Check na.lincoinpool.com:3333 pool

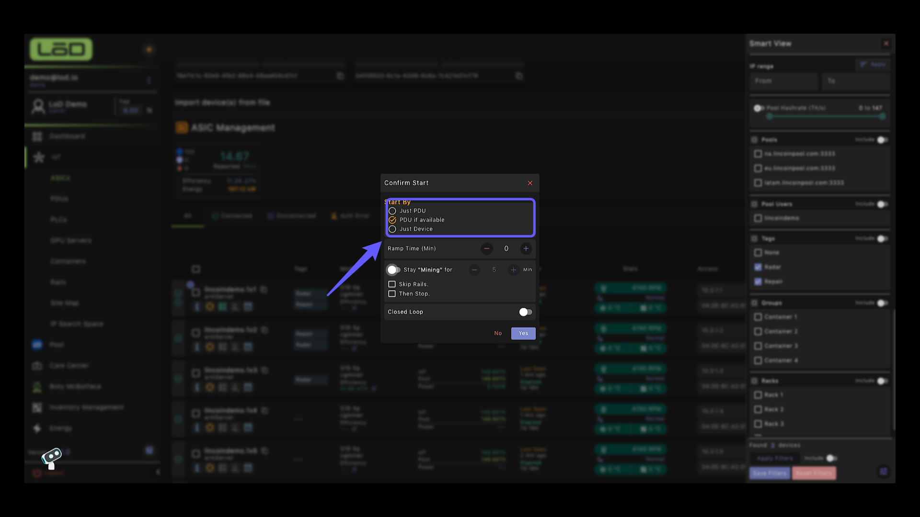(758, 154)
